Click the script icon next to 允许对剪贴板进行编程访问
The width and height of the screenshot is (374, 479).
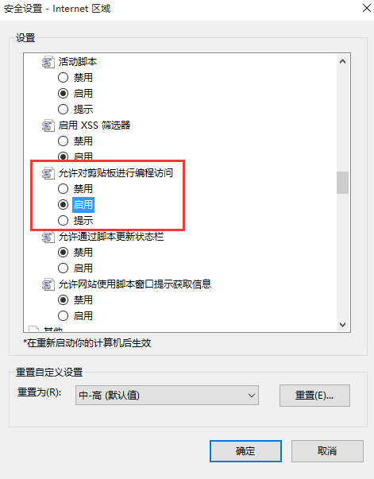click(x=48, y=173)
